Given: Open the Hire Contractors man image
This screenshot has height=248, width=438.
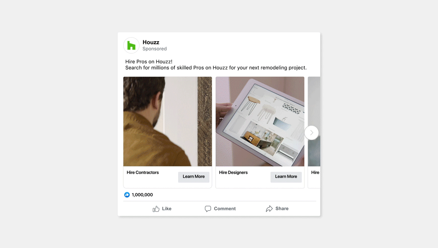Looking at the screenshot, I should click(x=168, y=121).
